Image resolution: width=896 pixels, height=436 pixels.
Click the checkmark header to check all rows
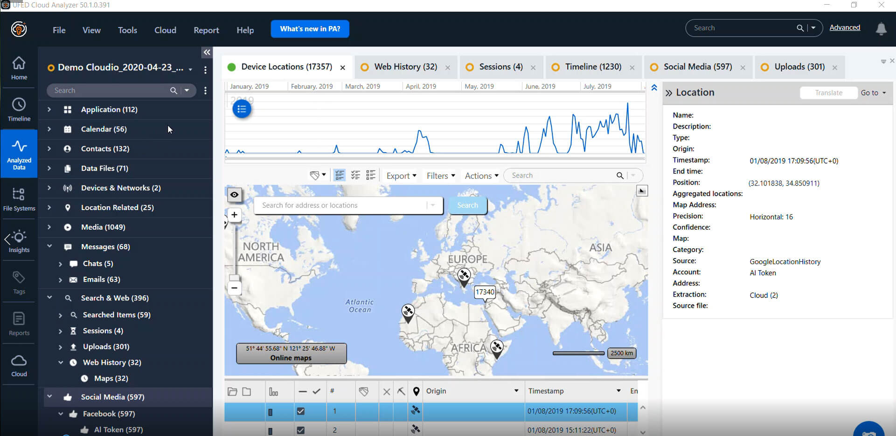click(x=316, y=391)
